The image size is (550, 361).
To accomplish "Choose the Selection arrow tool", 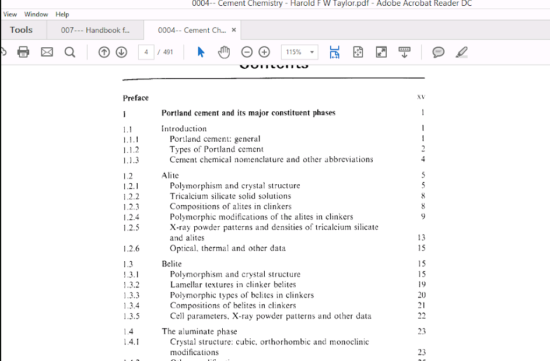I will click(x=201, y=52).
